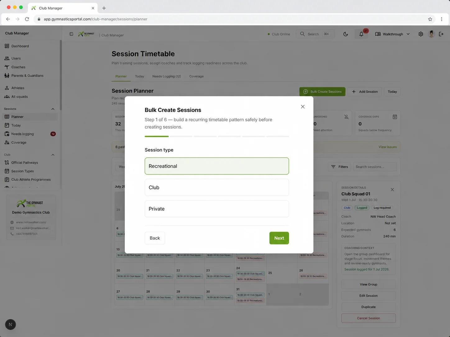Click the browser back arrow

click(8, 19)
